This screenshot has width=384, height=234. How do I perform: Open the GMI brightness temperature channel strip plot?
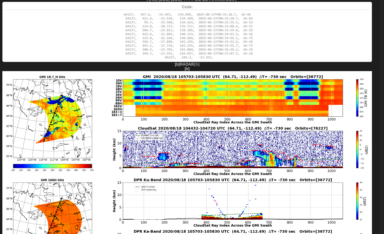[x=232, y=98]
